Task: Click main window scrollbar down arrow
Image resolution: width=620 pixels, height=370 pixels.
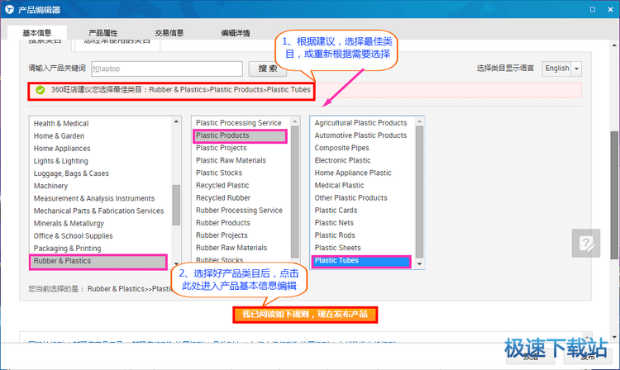Action: (x=614, y=337)
